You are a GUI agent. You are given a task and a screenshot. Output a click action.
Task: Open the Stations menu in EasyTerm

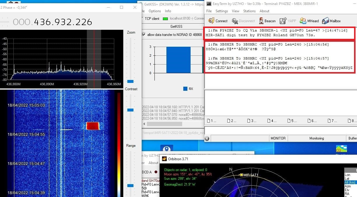coord(249,11)
